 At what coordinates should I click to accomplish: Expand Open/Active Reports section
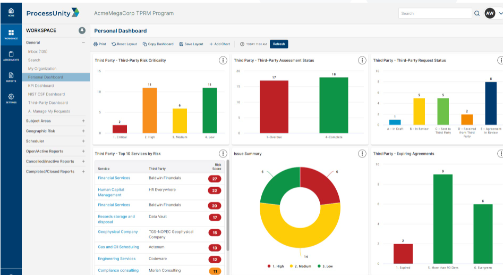point(83,151)
